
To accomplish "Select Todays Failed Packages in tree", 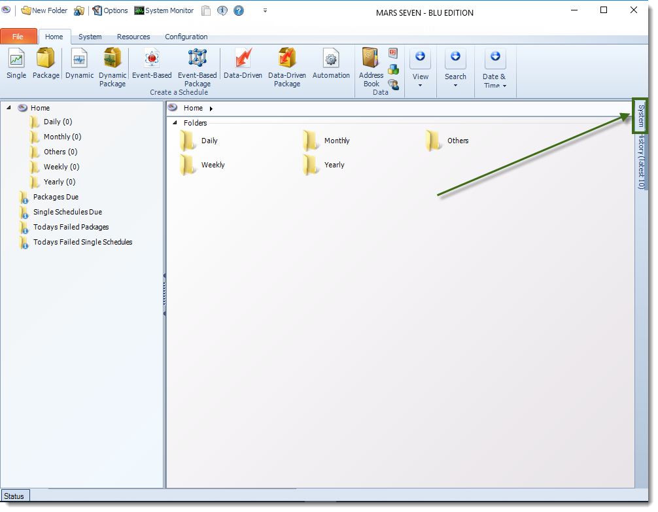I will [71, 227].
